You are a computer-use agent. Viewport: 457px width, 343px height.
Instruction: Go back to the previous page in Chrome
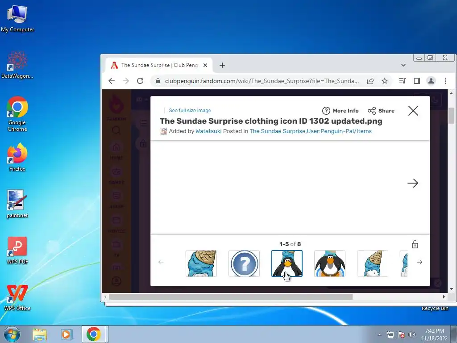tap(112, 81)
